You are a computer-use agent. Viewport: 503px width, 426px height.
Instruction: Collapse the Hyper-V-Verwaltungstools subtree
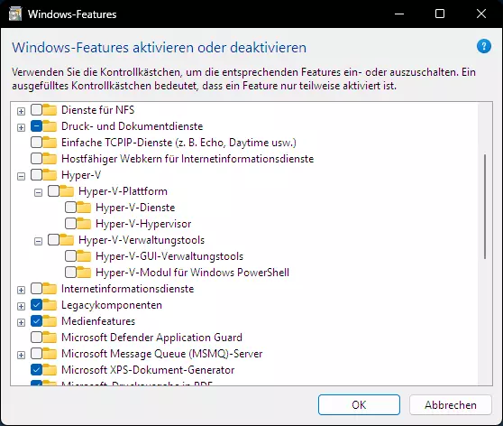pos(38,241)
